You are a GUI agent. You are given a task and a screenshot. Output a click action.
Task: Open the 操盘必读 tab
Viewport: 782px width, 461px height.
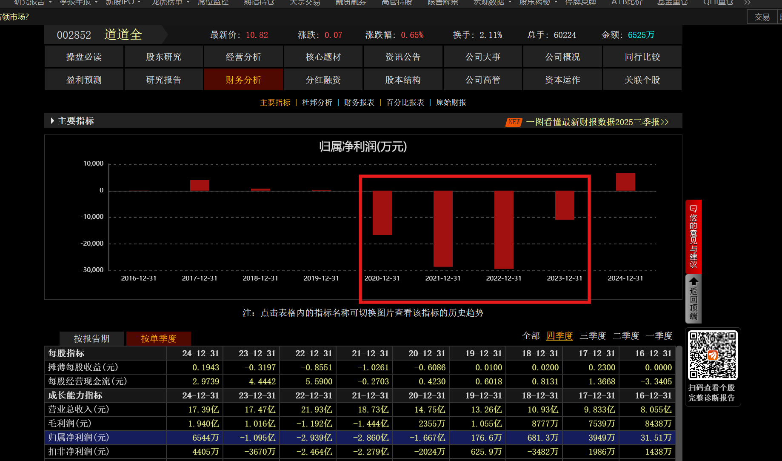[84, 57]
